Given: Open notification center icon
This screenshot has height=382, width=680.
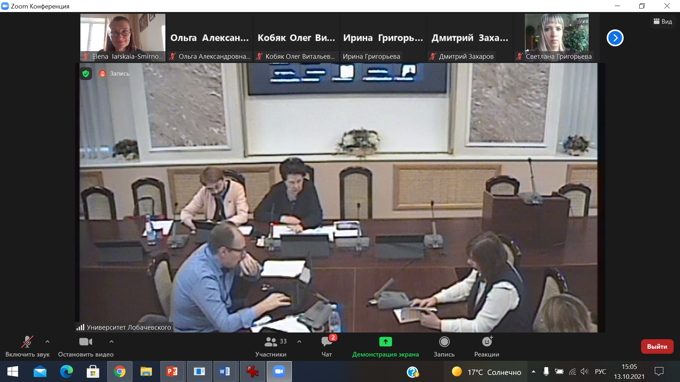Looking at the screenshot, I should (x=659, y=371).
